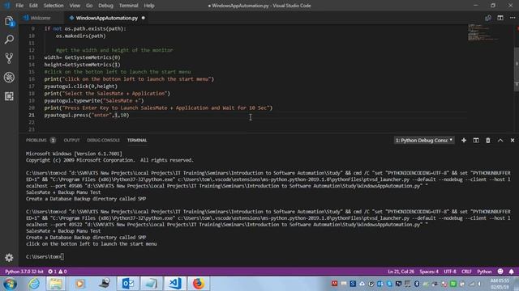The image size is (519, 291).
Task: Open the Search view in activity bar
Action: pyautogui.click(x=9, y=40)
